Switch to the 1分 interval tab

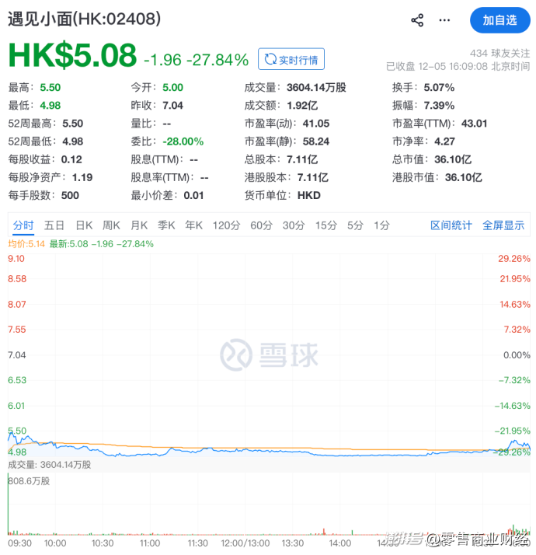(x=381, y=225)
